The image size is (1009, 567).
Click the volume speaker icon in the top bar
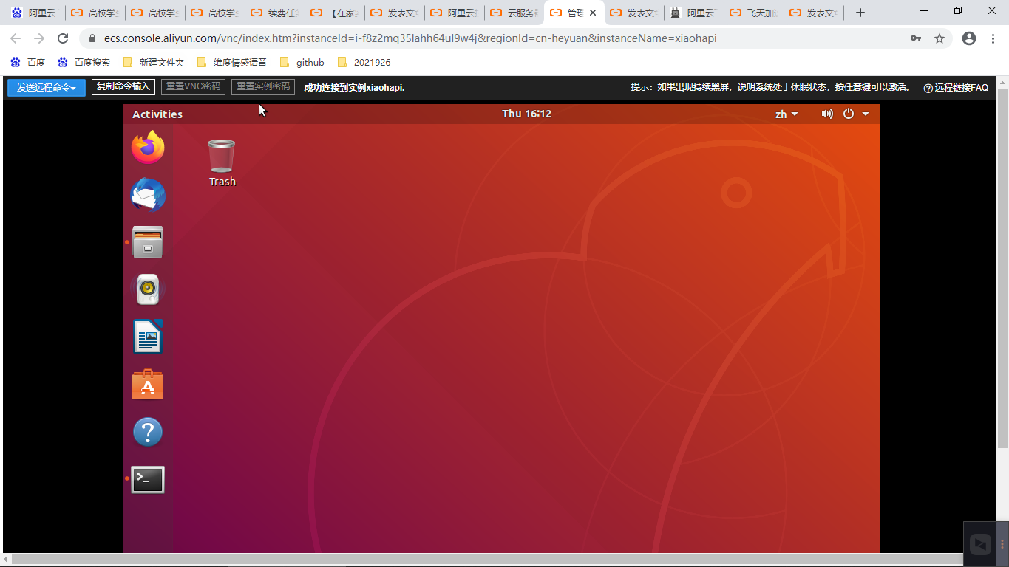tap(827, 114)
